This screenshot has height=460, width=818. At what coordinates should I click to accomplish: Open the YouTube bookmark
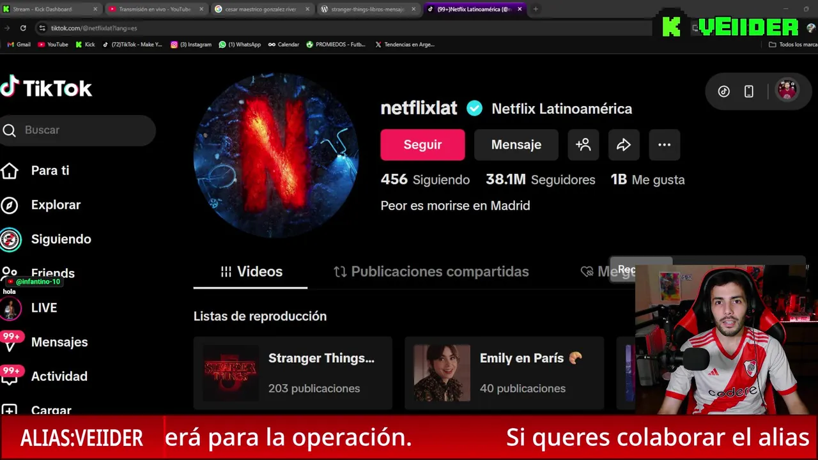click(53, 45)
